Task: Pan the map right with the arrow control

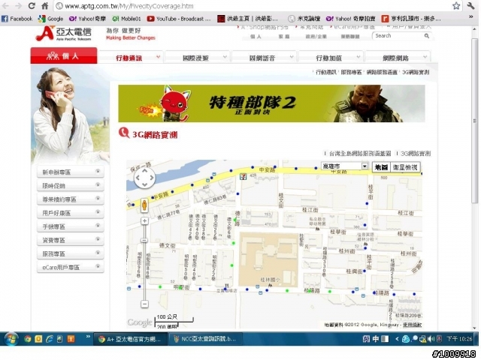Action: [152, 178]
